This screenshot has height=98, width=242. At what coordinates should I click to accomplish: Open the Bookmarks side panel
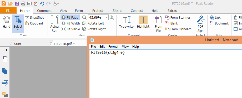[x=5, y=59]
